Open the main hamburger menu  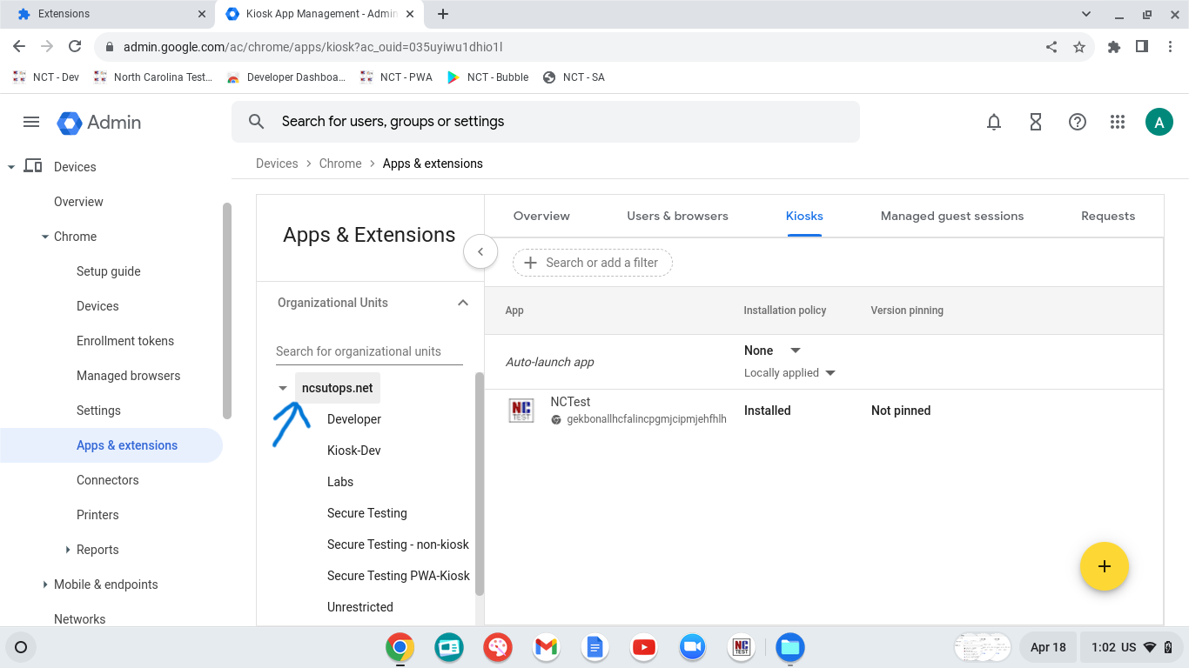31,122
